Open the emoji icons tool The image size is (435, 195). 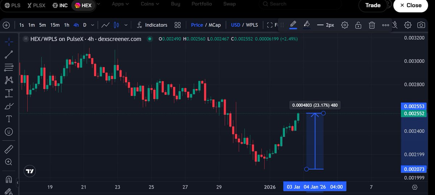[x=9, y=132]
